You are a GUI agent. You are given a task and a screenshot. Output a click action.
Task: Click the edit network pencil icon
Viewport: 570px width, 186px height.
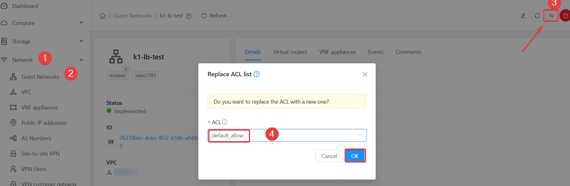click(x=523, y=16)
